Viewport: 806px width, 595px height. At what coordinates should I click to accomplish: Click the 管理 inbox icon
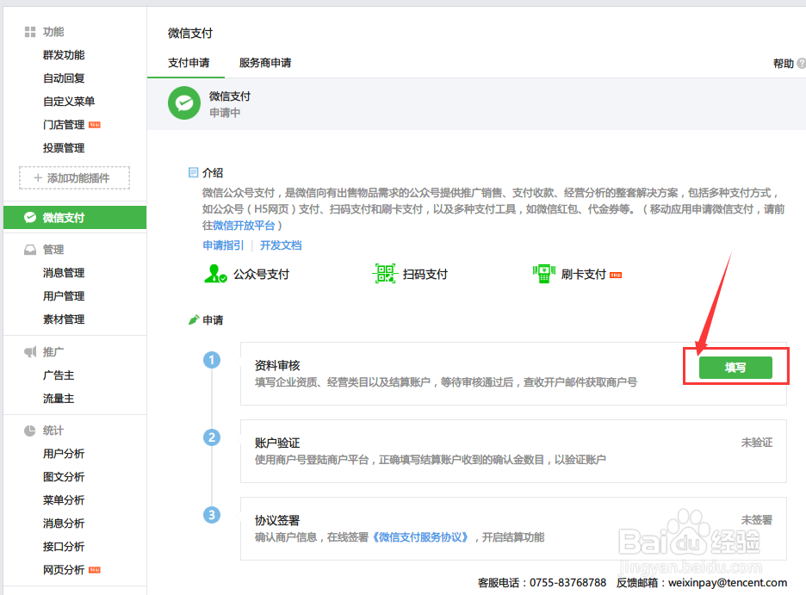[30, 250]
